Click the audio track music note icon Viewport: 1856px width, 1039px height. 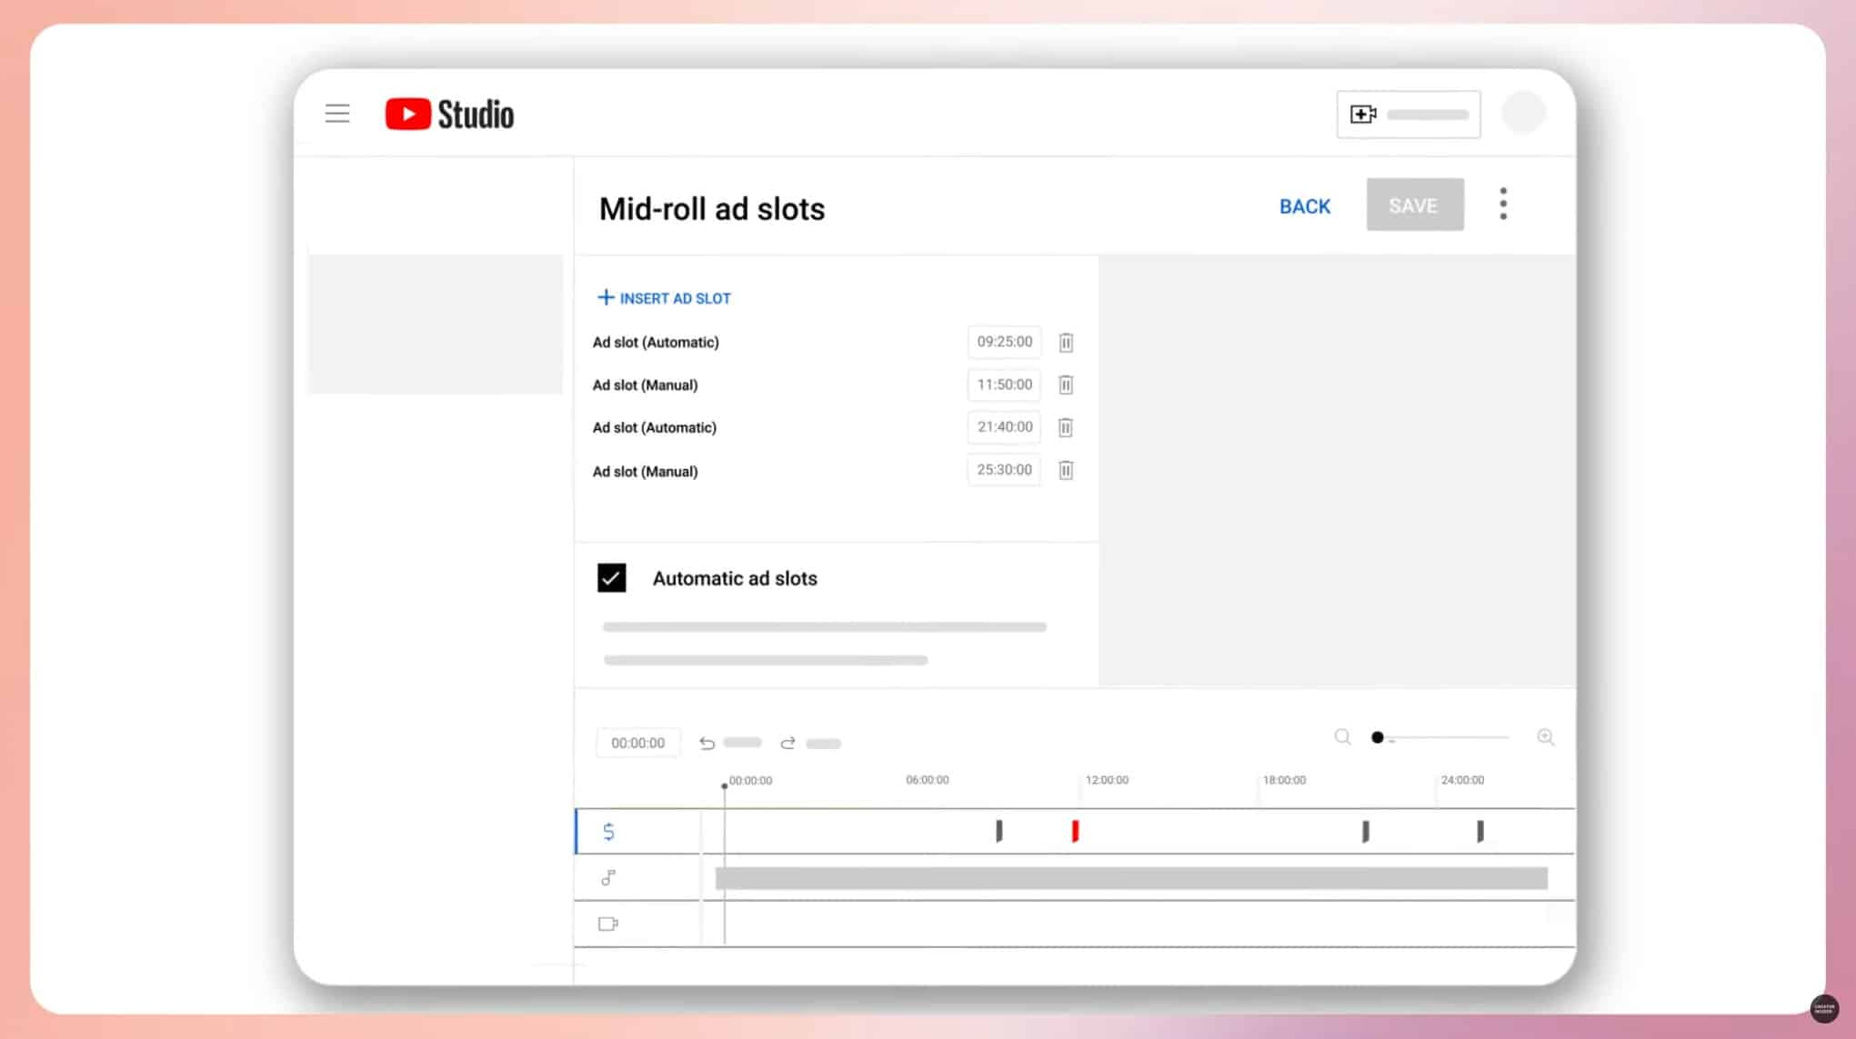coord(607,878)
